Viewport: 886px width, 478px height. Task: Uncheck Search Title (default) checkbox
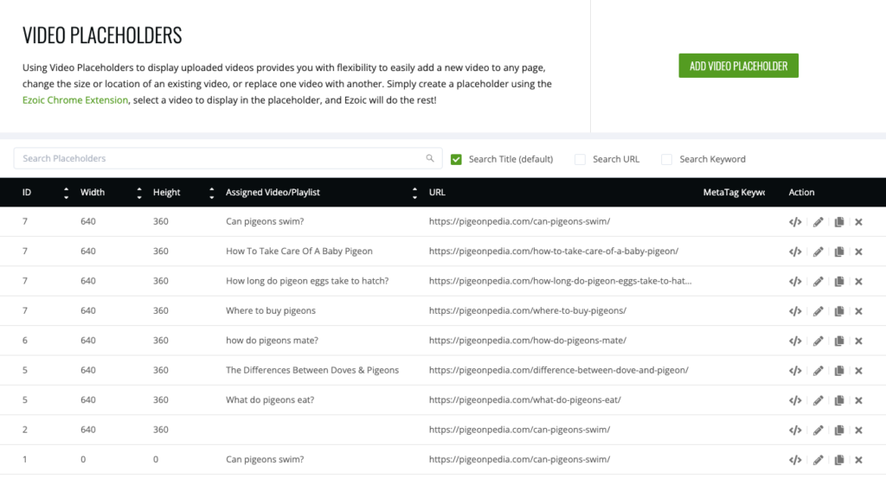point(456,160)
